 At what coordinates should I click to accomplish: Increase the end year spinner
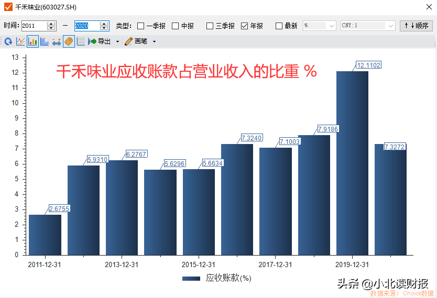(x=104, y=24)
